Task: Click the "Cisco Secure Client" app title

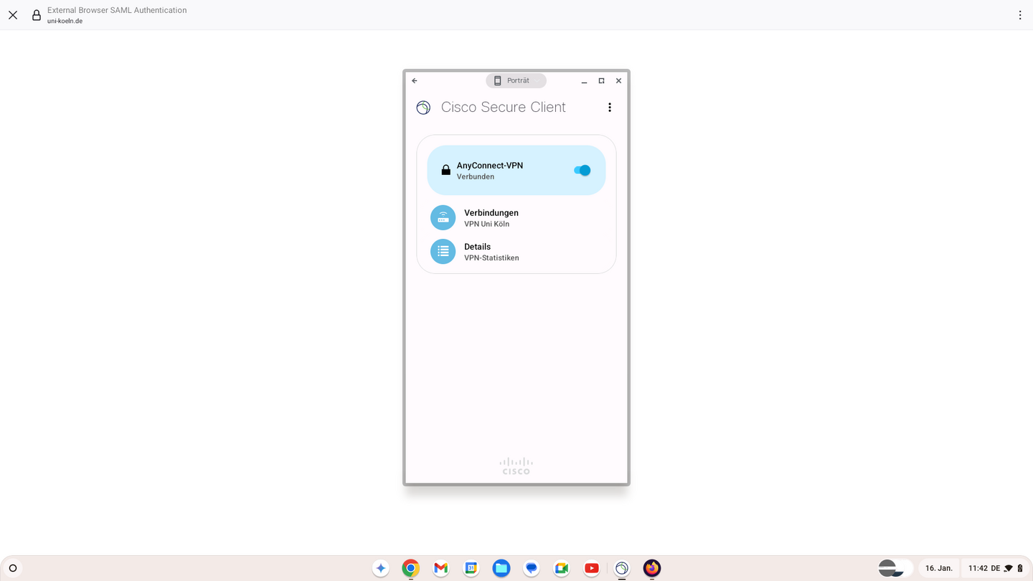Action: pyautogui.click(x=504, y=108)
